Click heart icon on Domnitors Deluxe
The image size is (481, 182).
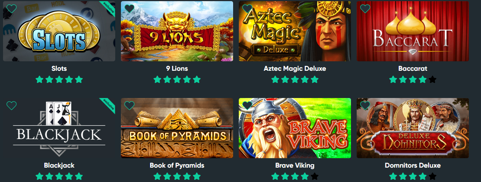tap(365, 106)
